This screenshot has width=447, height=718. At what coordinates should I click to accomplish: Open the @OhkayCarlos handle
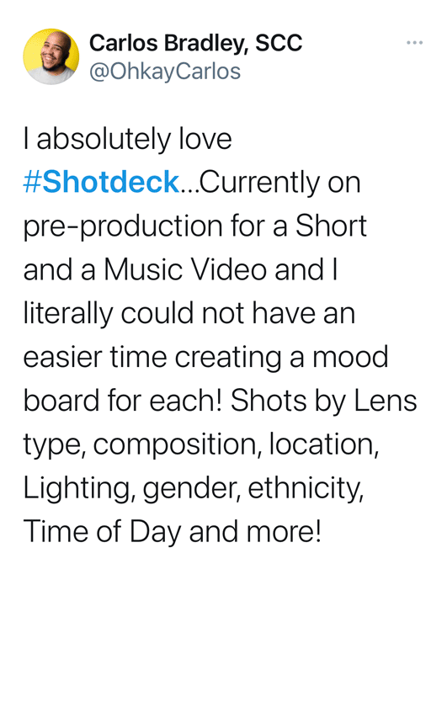tap(165, 72)
